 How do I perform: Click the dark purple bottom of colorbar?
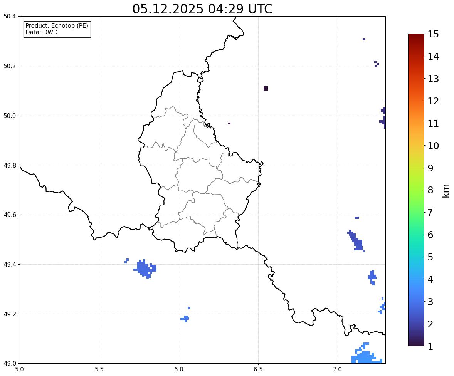point(416,342)
